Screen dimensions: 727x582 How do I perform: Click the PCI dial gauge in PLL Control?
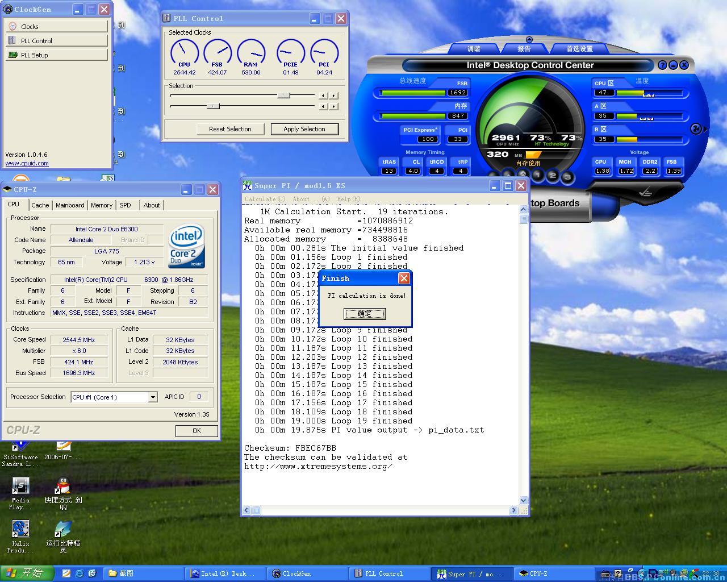point(324,54)
